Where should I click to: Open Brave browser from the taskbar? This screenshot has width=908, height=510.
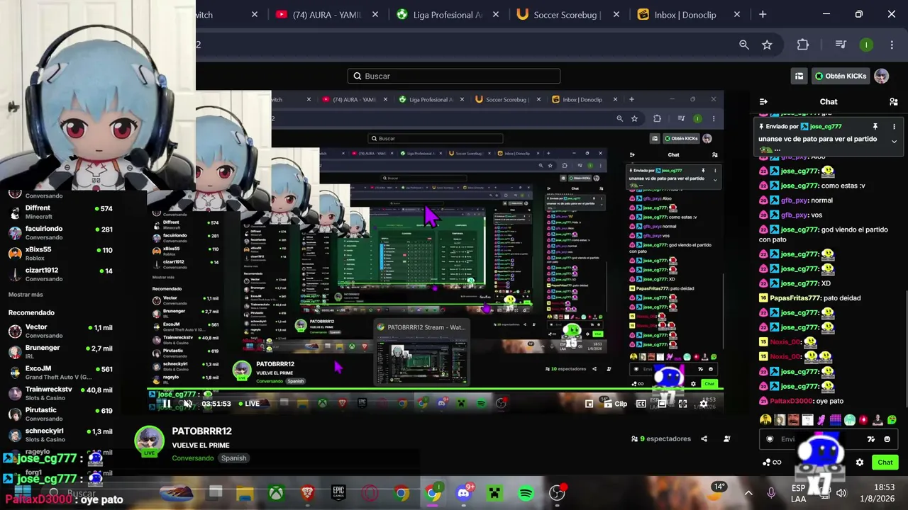click(307, 493)
